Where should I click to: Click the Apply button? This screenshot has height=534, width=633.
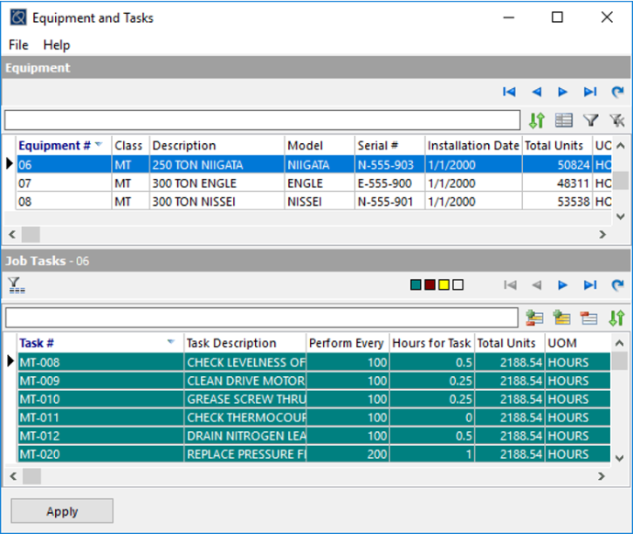point(62,511)
